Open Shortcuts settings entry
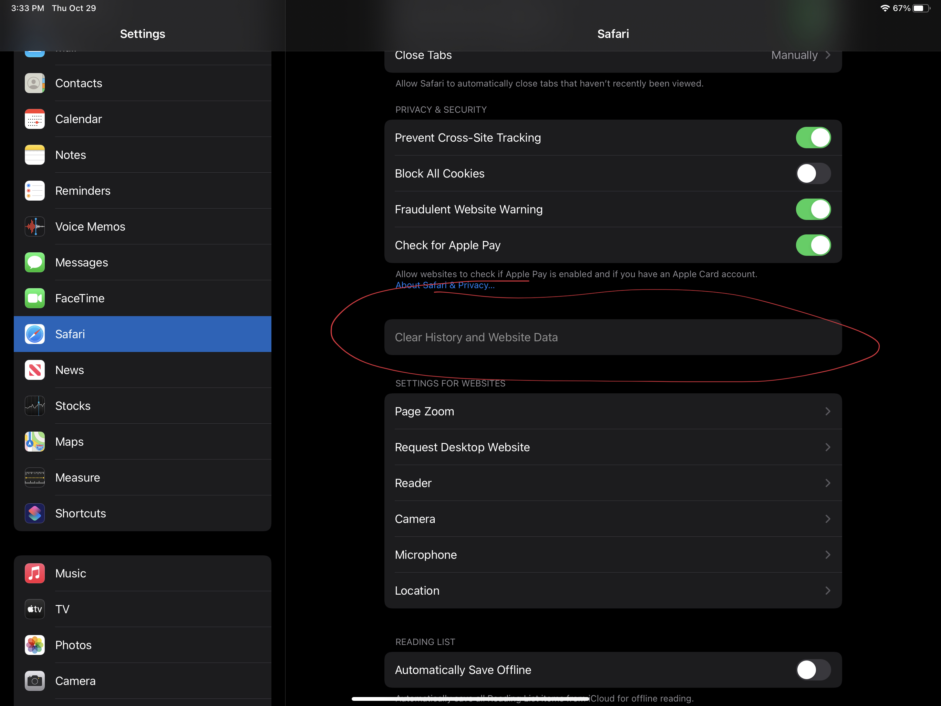 click(143, 514)
